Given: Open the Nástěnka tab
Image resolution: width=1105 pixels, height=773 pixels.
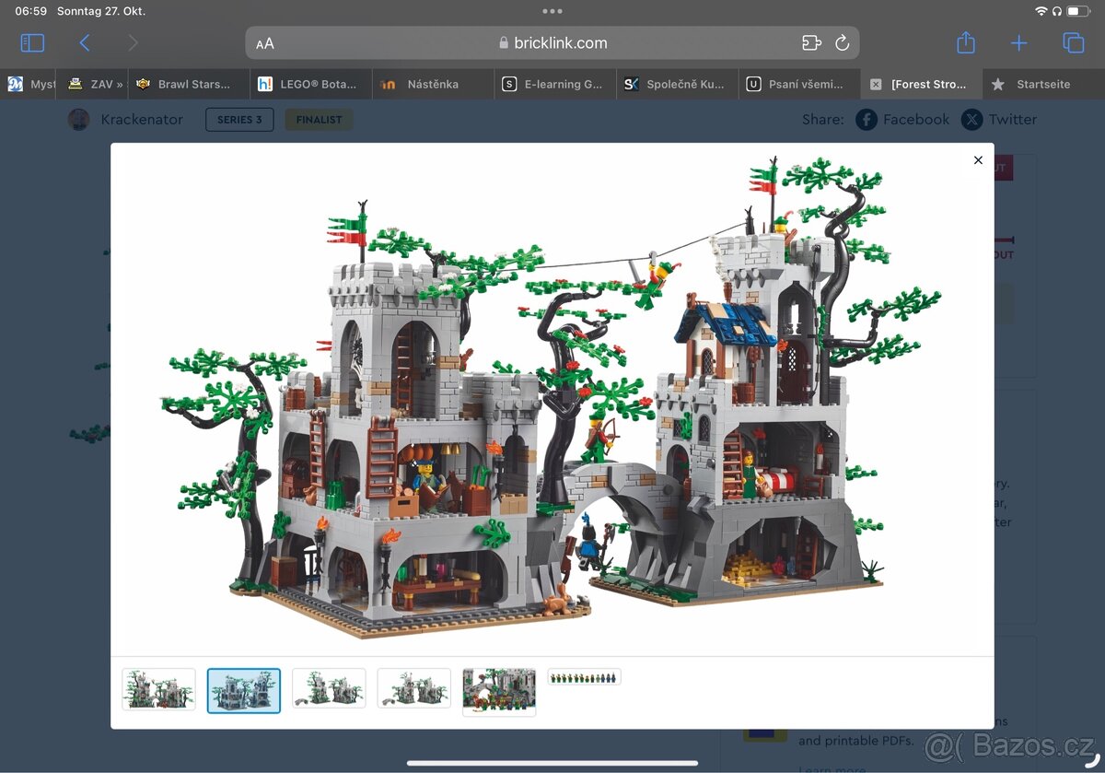Looking at the screenshot, I should (433, 83).
